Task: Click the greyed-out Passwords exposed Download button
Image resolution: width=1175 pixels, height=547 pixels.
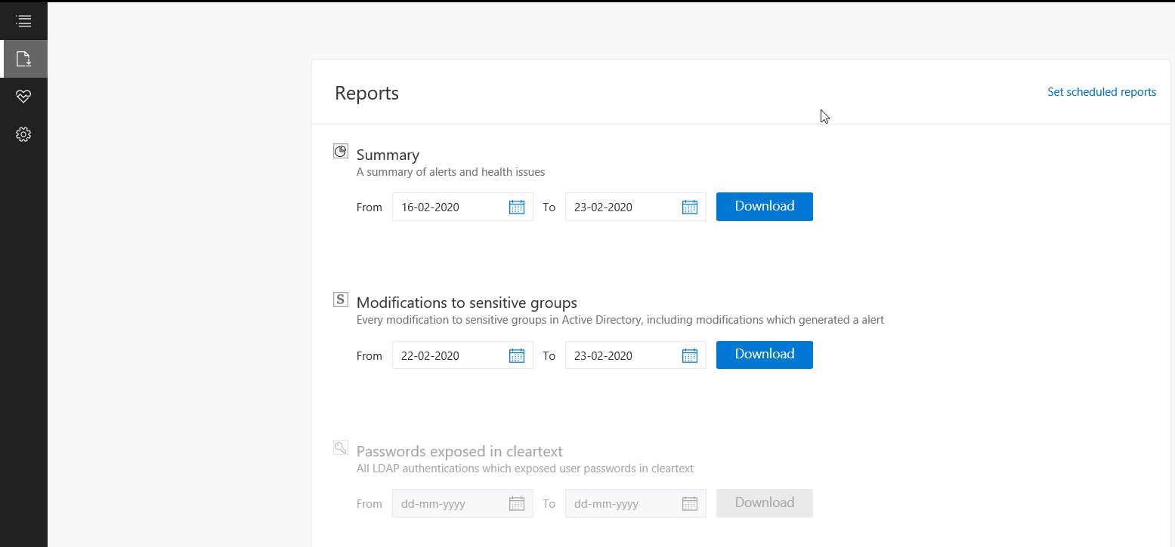Action: click(x=764, y=503)
